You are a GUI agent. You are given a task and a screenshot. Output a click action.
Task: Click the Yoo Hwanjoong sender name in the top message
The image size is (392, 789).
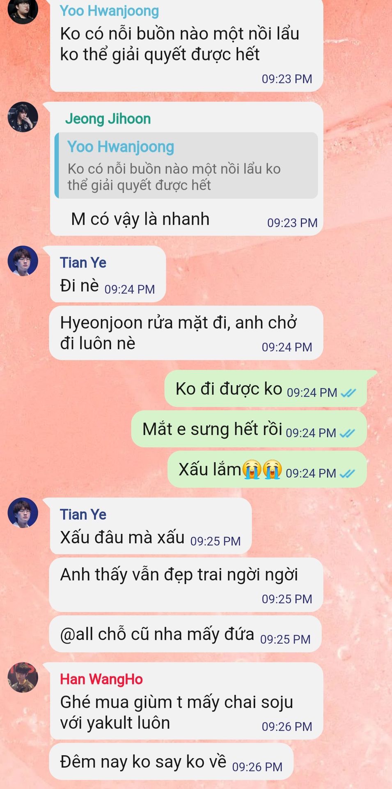[109, 11]
